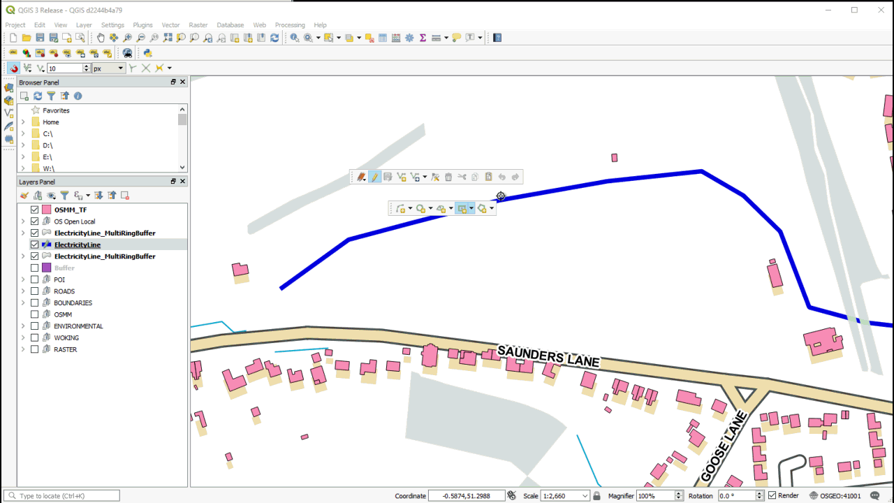
Task: Open the Processing Toolbox gear icon
Action: pyautogui.click(x=409, y=38)
